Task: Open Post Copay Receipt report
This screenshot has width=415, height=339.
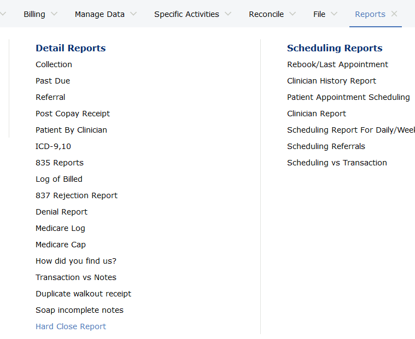Action: click(73, 114)
